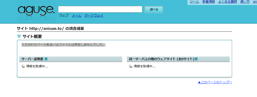Open the ツール link in top navigation
Viewport: 257px width, 97px height.
click(195, 2)
